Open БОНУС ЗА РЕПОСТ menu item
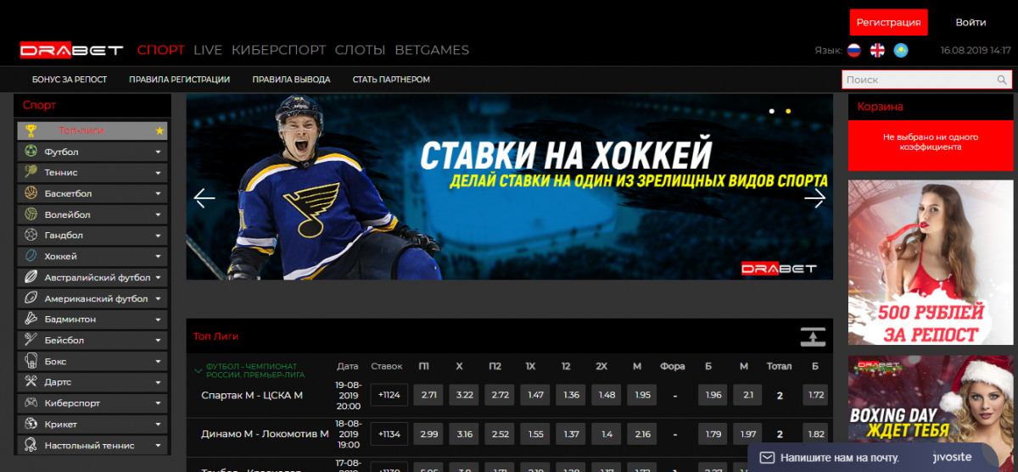 tap(70, 80)
